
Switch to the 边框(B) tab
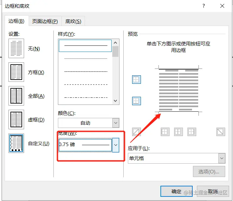[16, 21]
